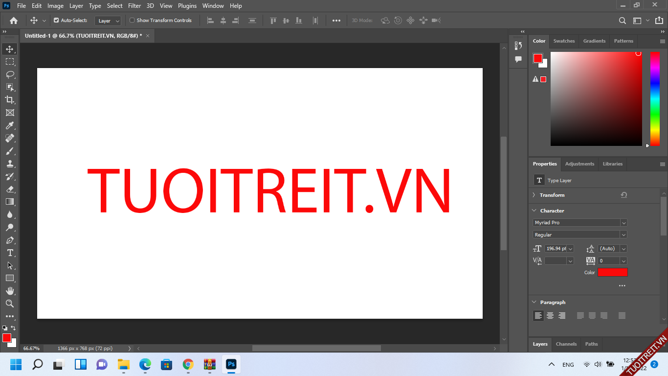Screen dimensions: 668x376
Task: Select the Hand tool
Action: point(10,291)
